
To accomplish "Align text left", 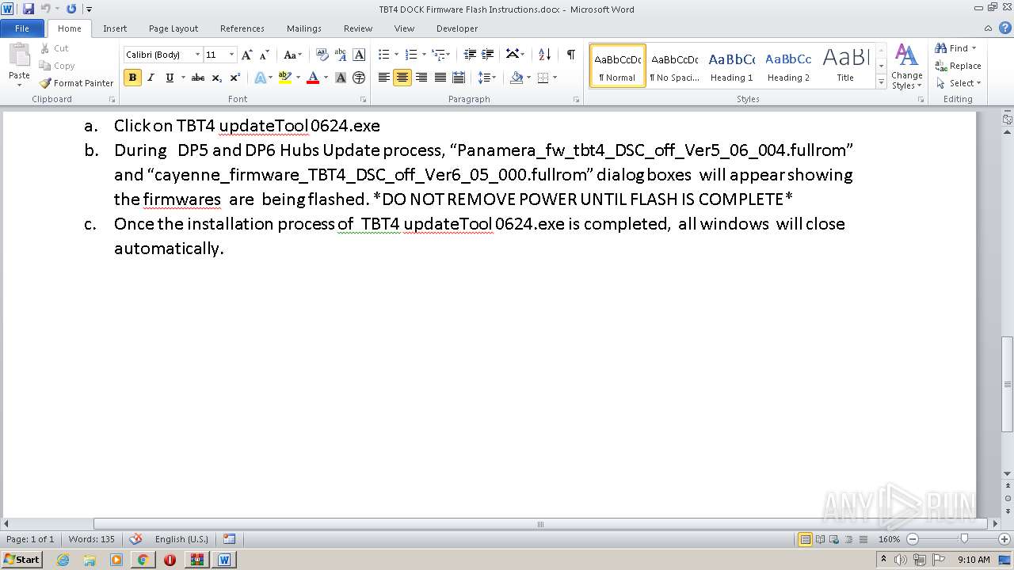I will [x=384, y=78].
